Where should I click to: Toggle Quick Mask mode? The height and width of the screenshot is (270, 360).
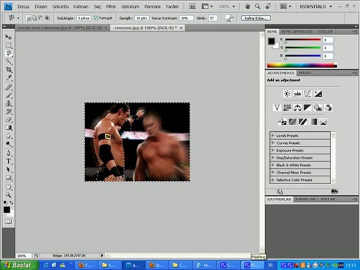pos(8,221)
